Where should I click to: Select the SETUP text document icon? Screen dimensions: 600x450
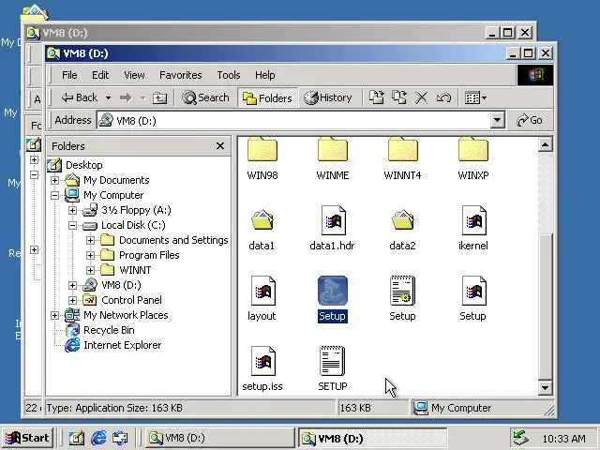coord(332,361)
